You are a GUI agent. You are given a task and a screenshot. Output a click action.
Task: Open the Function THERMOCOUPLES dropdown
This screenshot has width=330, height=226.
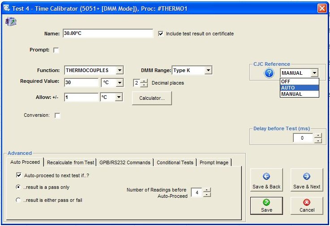tap(119, 70)
